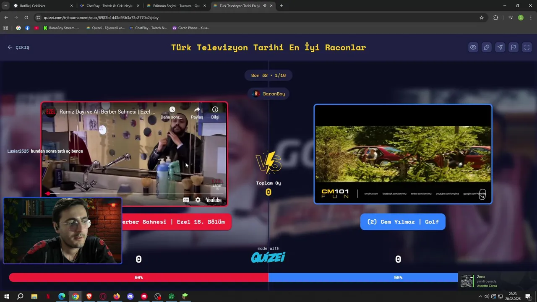Reload the current page
The width and height of the screenshot is (537, 302).
click(26, 18)
